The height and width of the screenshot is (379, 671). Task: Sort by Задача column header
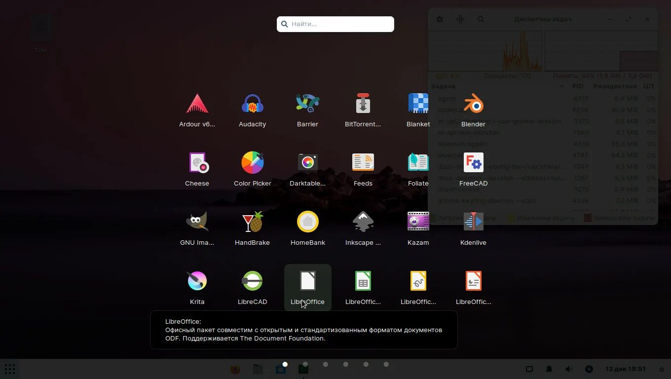pos(498,86)
